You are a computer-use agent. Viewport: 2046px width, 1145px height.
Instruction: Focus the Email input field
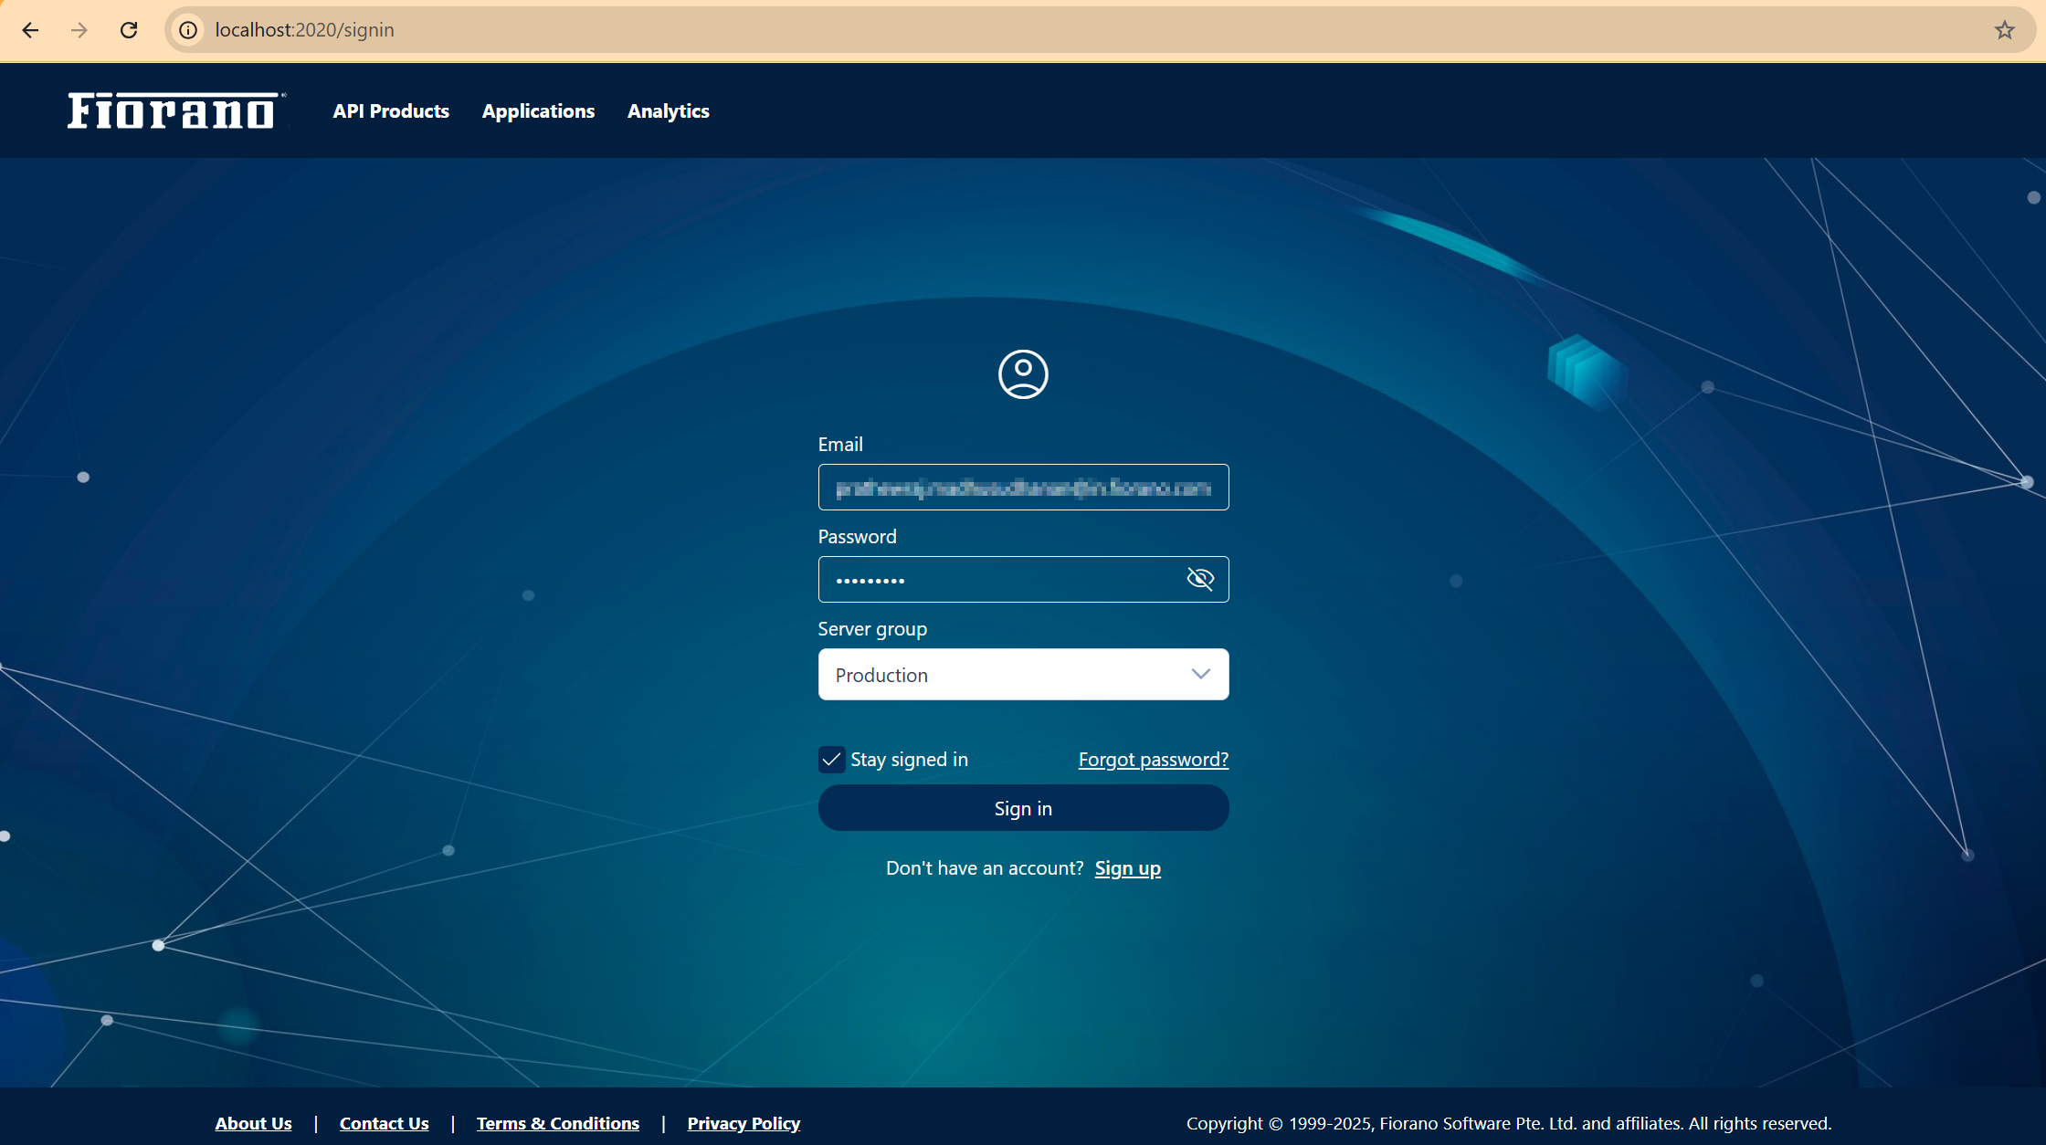tap(1023, 488)
